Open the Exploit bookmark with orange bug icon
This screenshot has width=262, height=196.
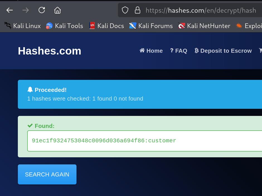(249, 26)
